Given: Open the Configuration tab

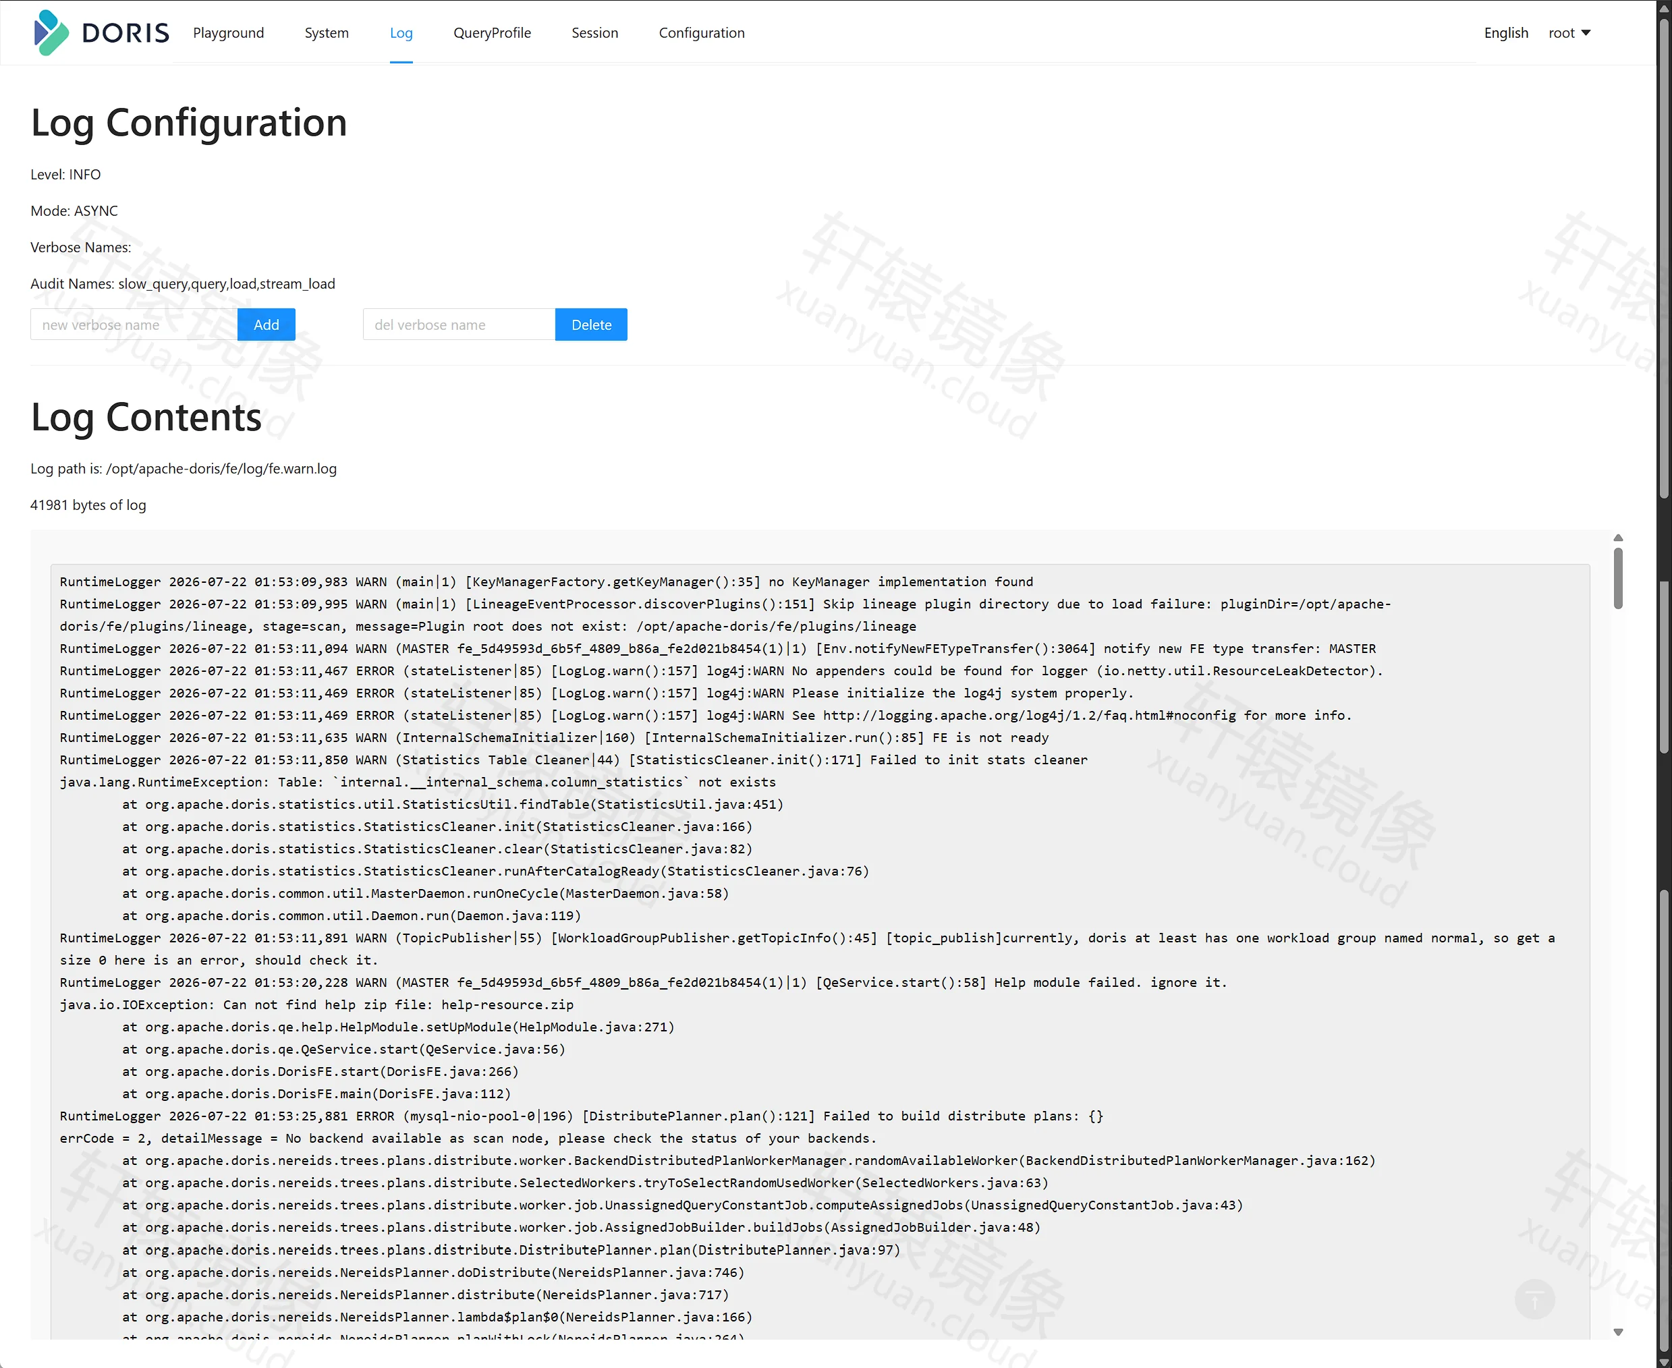Looking at the screenshot, I should pyautogui.click(x=702, y=33).
